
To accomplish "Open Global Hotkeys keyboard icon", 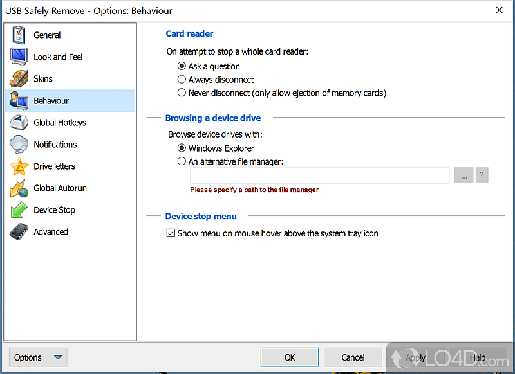I will click(x=19, y=122).
